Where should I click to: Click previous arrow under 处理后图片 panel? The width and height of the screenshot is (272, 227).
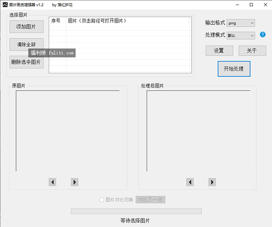coord(190,182)
